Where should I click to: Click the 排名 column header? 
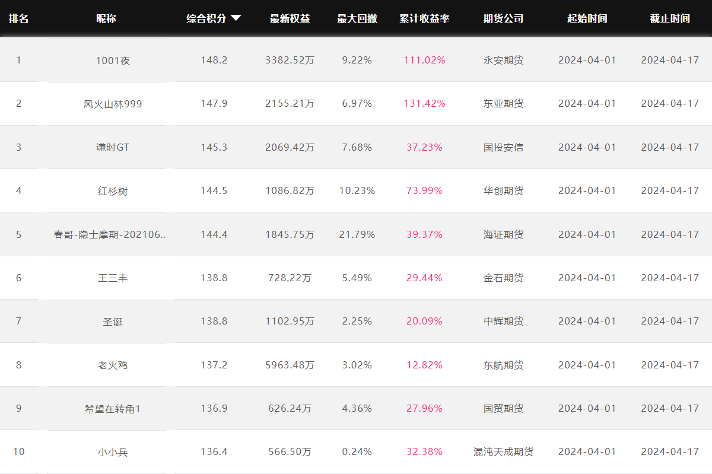pos(18,18)
